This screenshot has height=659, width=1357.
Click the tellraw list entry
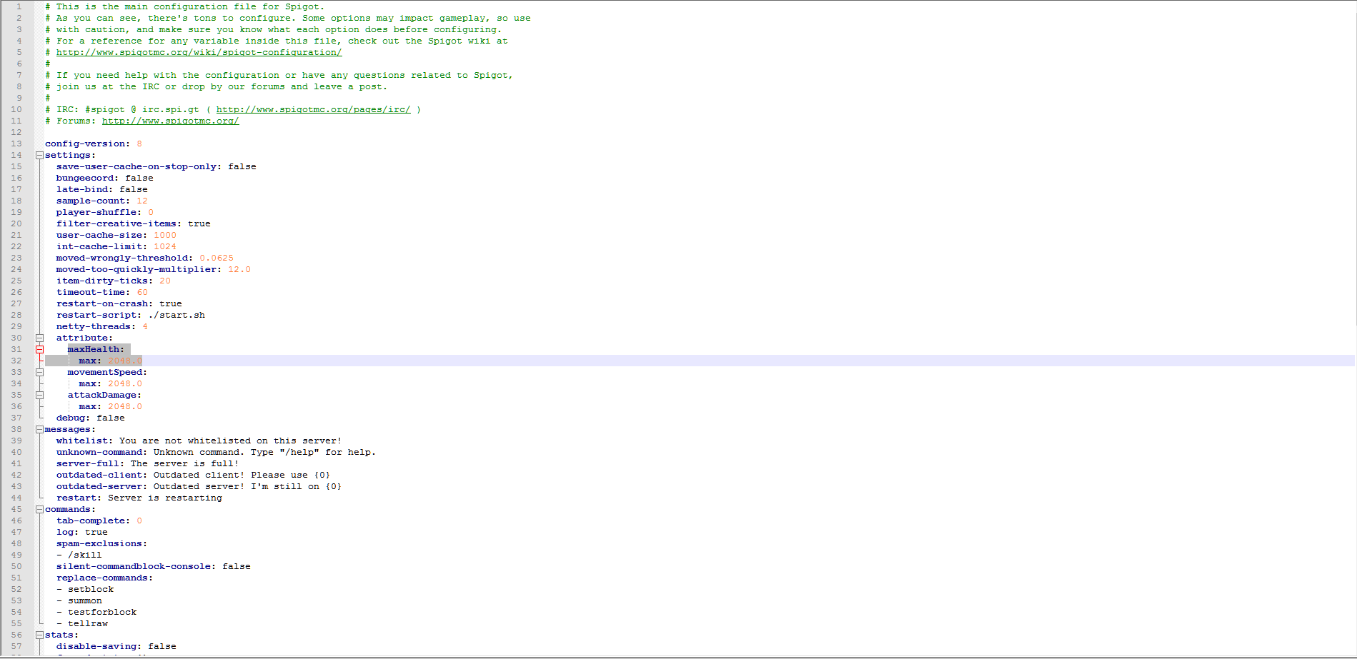(88, 623)
